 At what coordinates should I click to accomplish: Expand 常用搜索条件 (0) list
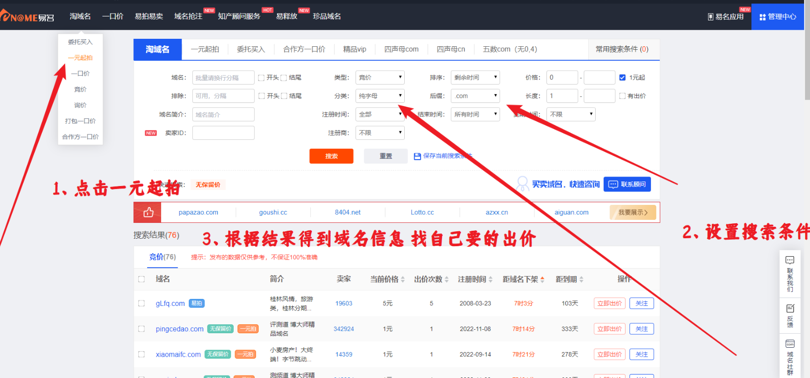tap(622, 49)
